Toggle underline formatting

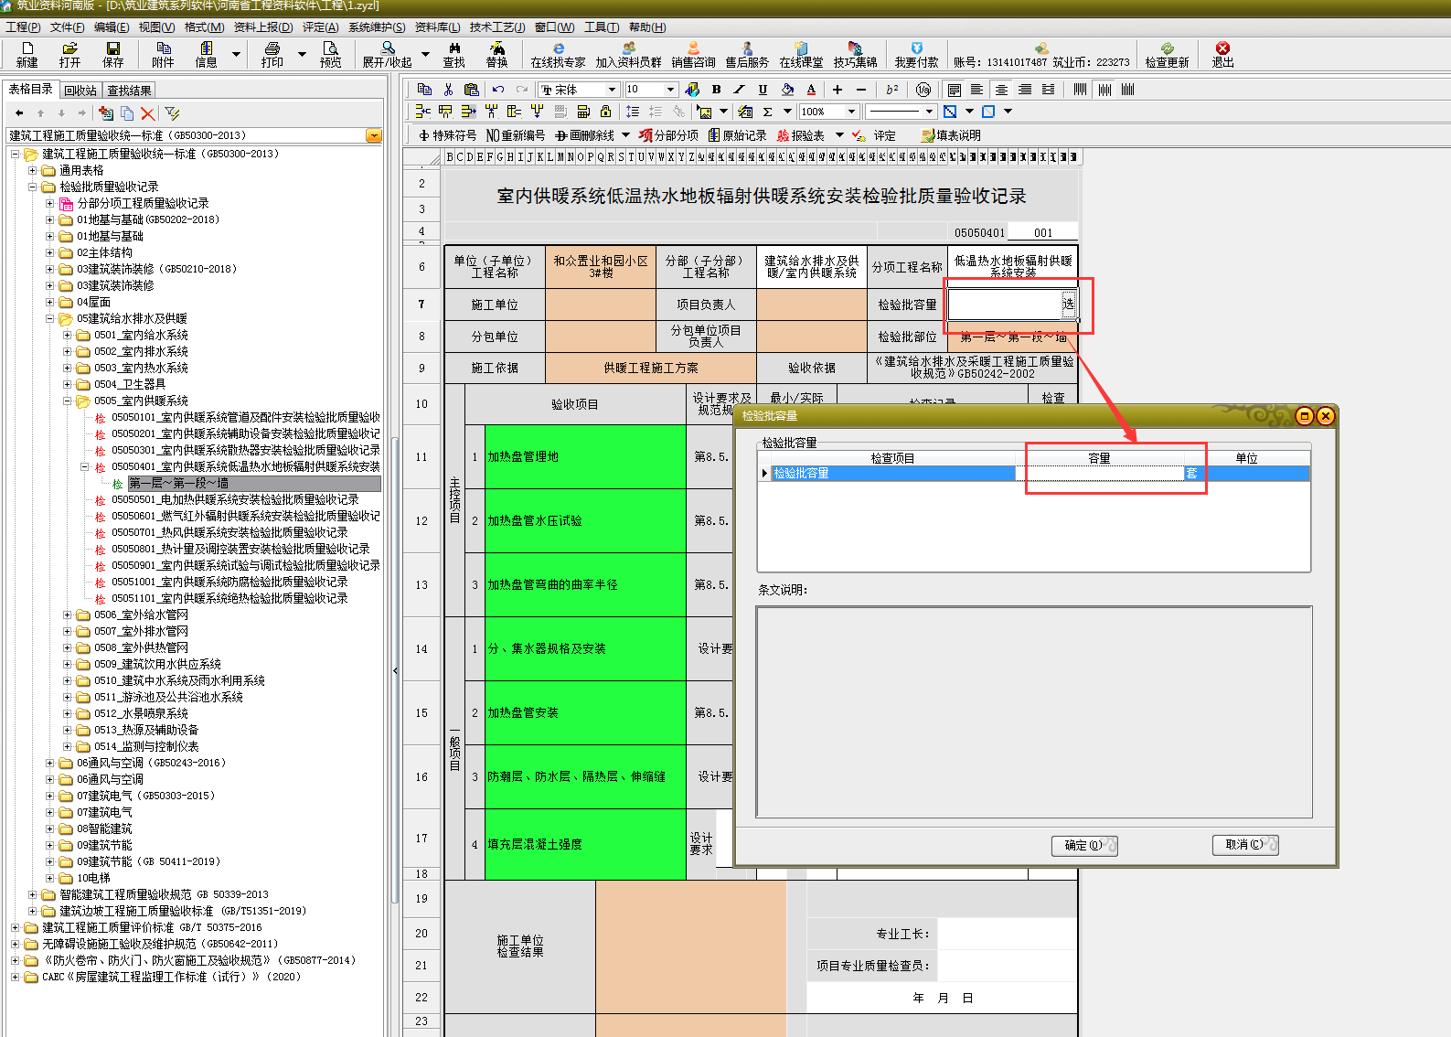[x=763, y=89]
